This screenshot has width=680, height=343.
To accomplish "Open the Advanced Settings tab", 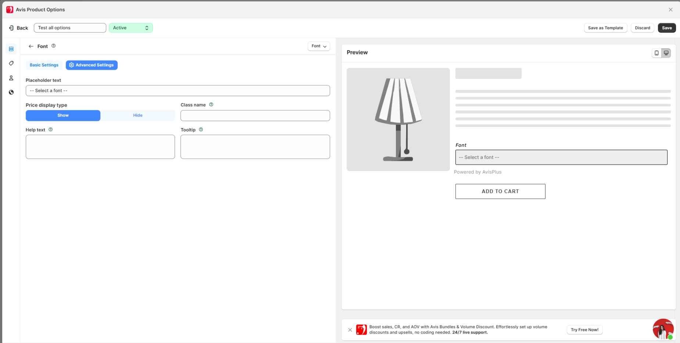I will (x=92, y=65).
